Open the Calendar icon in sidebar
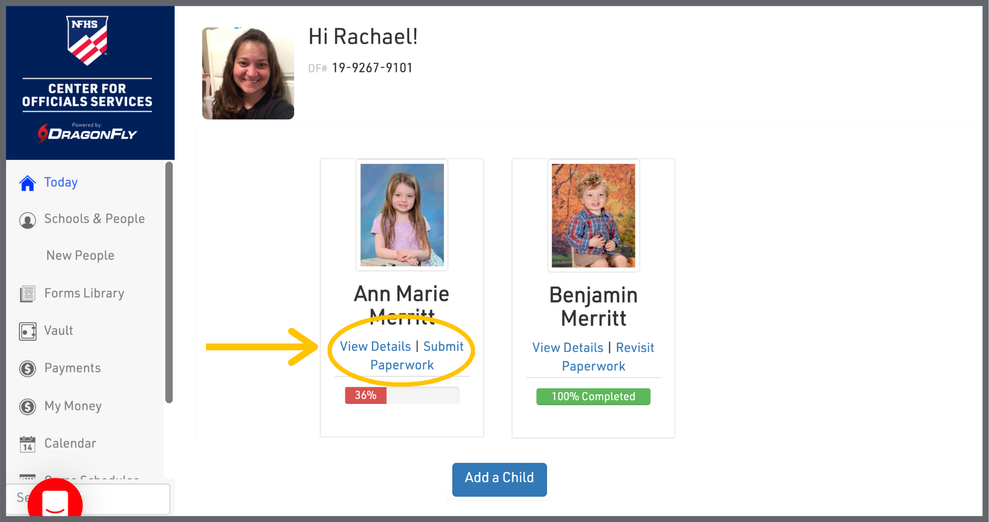 [x=27, y=444]
